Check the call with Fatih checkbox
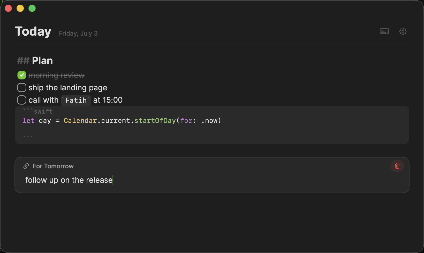The image size is (424, 253). [22, 100]
